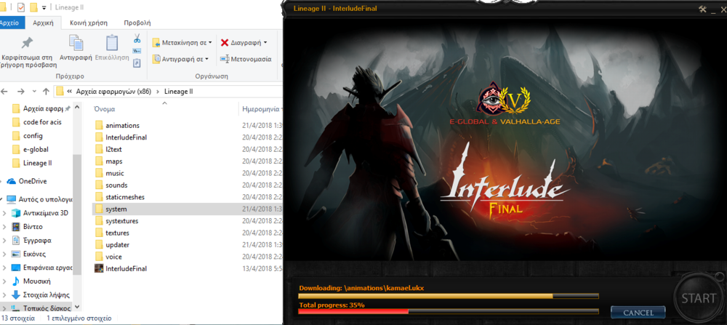727x325 pixels.
Task: Click the up one level arrow
Action: [45, 92]
